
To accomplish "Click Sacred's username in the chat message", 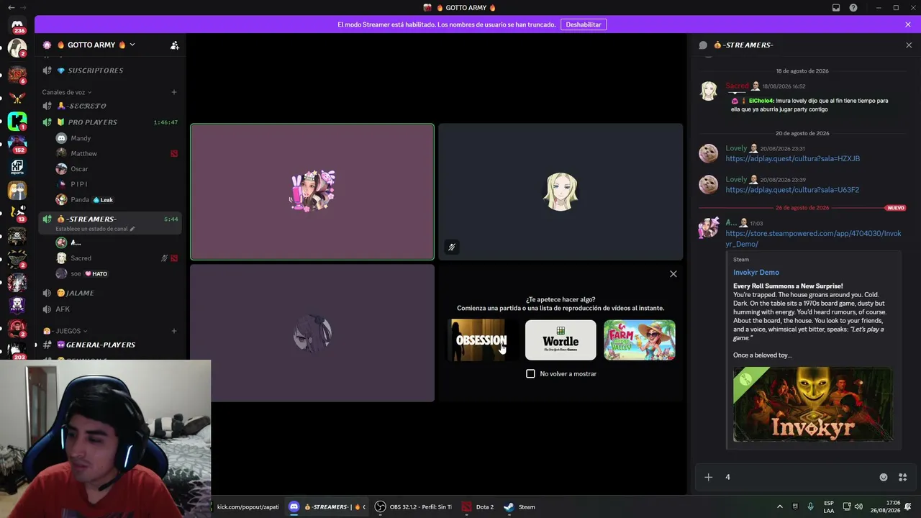I will tap(737, 86).
